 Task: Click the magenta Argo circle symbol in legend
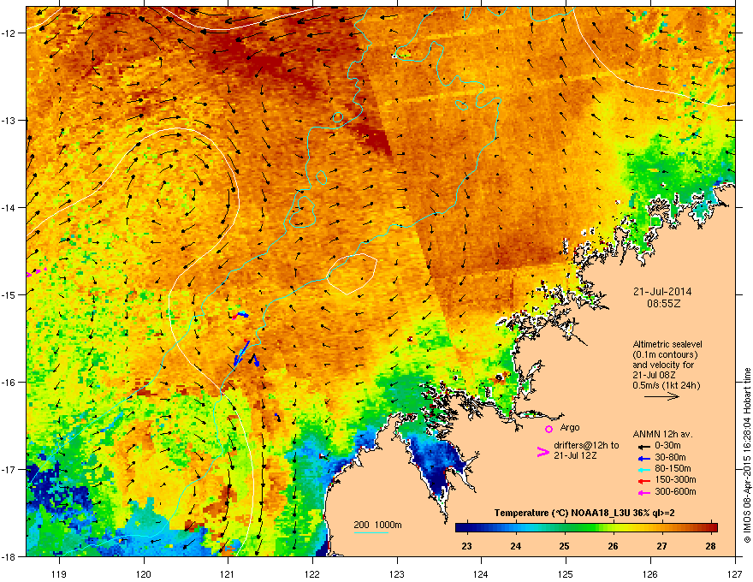548,429
